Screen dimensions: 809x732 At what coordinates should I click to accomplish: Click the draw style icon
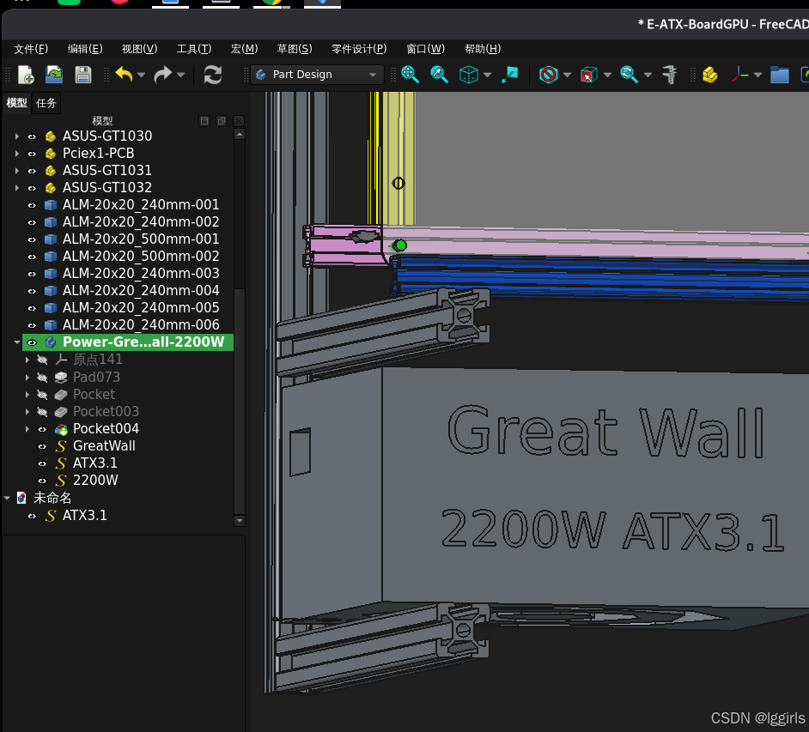pos(549,75)
